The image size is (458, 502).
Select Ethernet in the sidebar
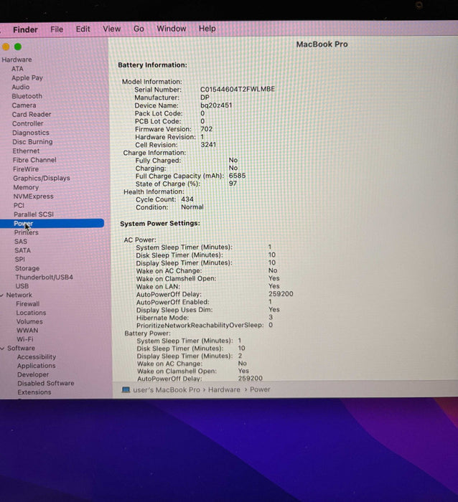click(x=26, y=151)
